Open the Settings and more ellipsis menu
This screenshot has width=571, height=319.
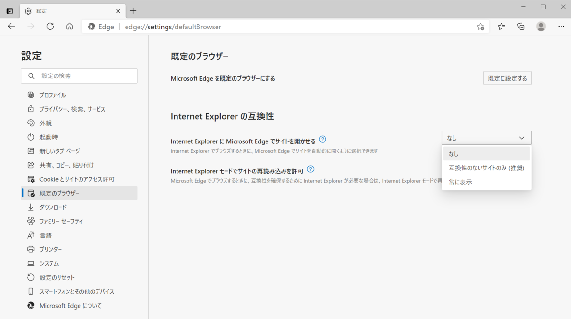coord(561,27)
